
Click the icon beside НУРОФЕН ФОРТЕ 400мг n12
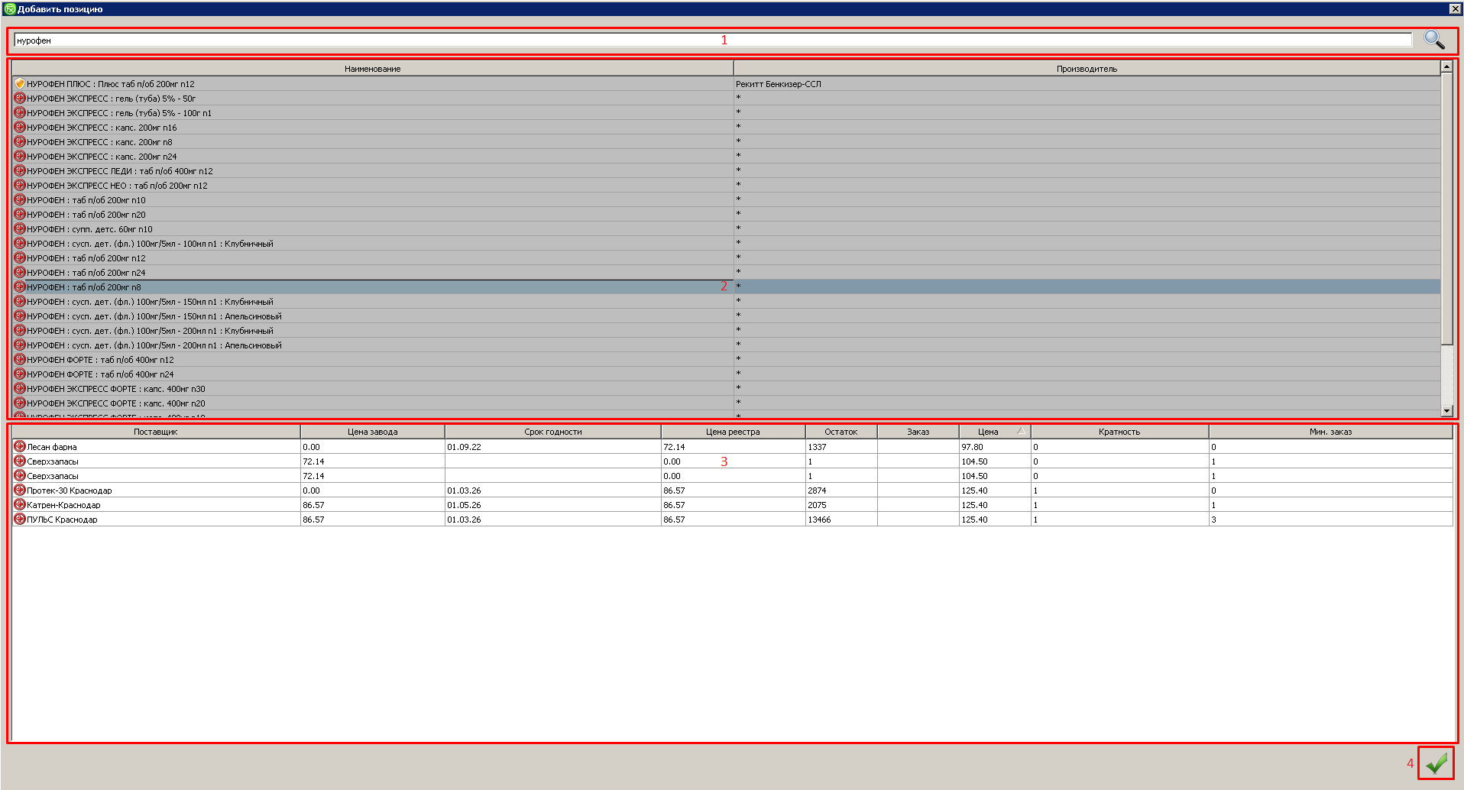[20, 360]
